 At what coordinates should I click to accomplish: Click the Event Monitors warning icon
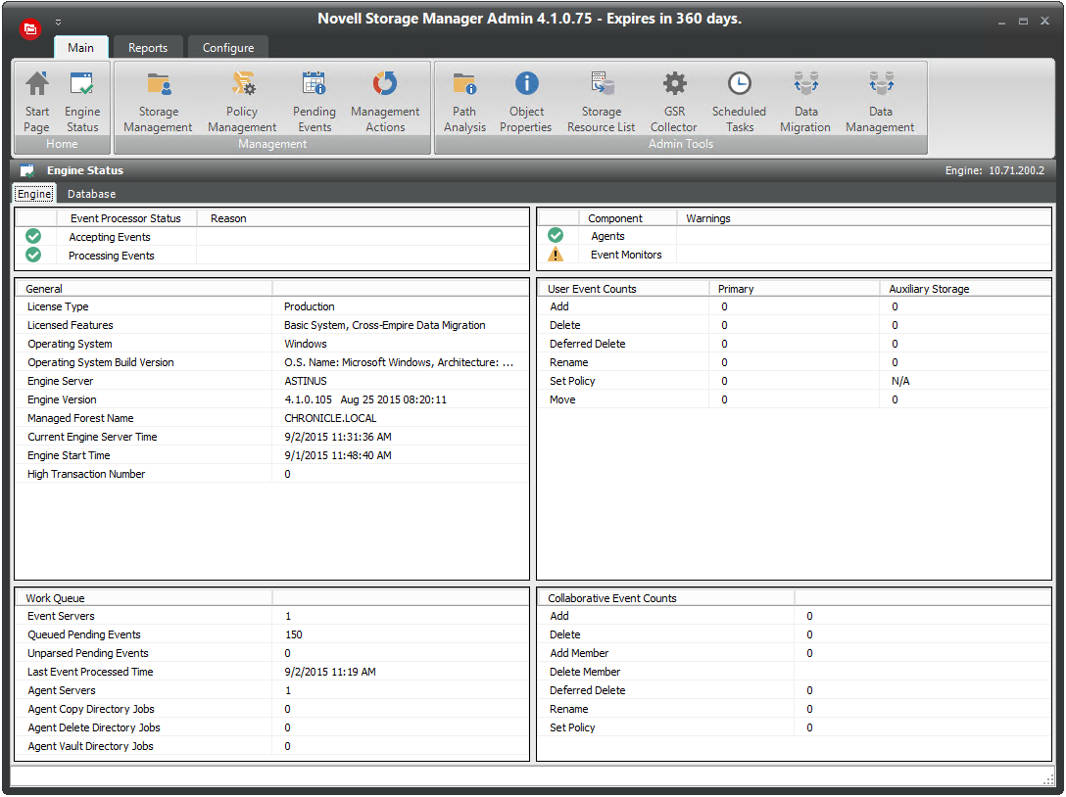click(x=556, y=255)
